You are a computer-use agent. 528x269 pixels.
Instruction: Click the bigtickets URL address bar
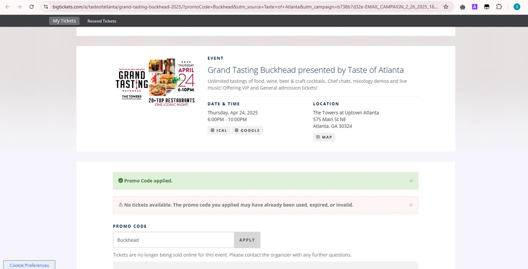[245, 7]
